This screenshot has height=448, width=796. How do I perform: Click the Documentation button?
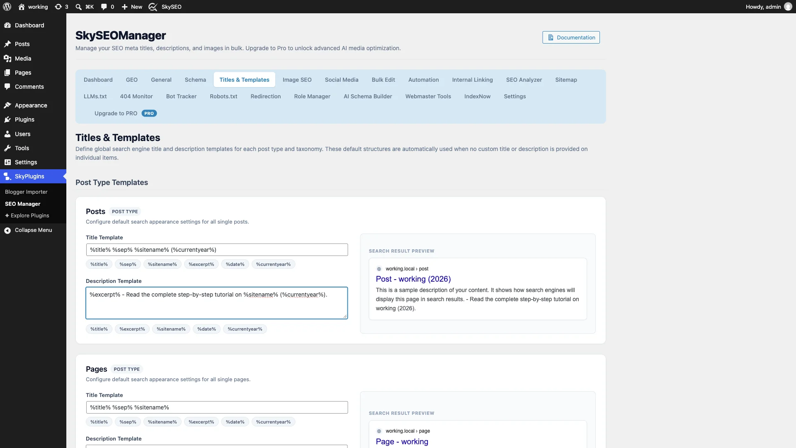click(x=571, y=37)
